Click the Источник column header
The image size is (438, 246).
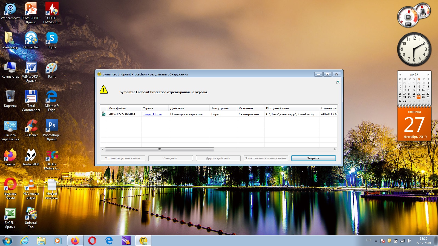pyautogui.click(x=251, y=108)
